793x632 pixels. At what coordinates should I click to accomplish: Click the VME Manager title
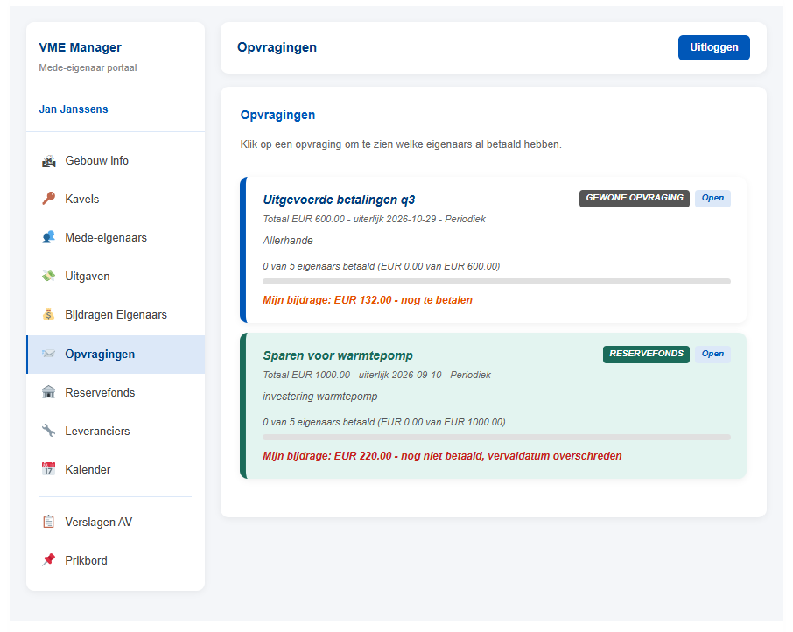coord(80,47)
